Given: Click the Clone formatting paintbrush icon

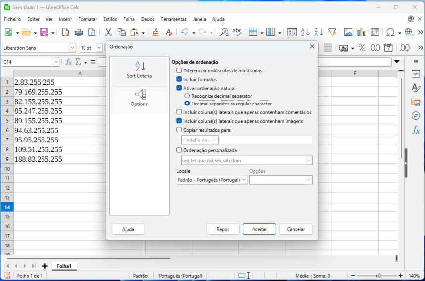Looking at the screenshot, I should coord(155,33).
